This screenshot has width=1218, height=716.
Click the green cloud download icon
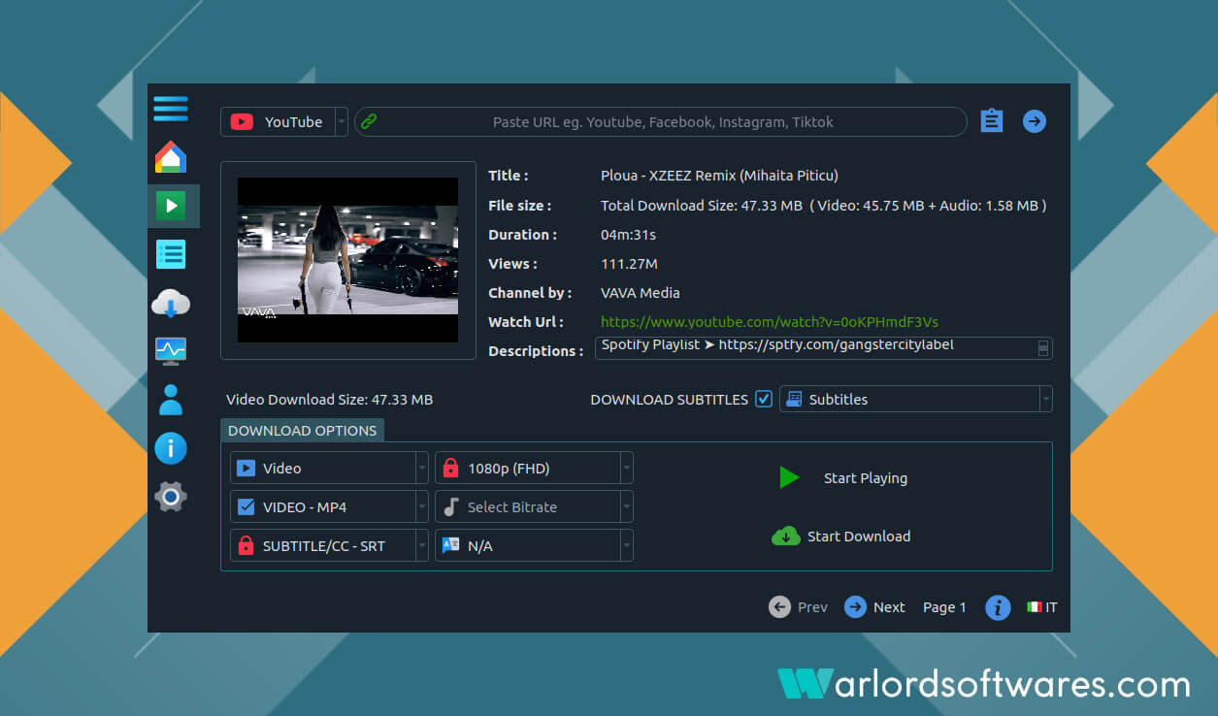click(x=786, y=536)
